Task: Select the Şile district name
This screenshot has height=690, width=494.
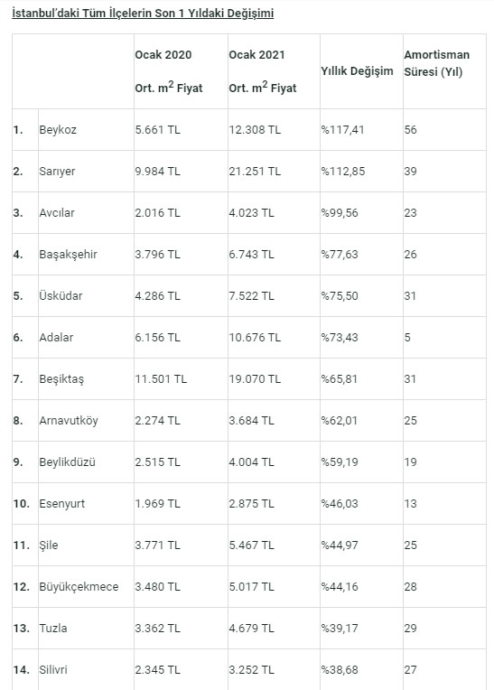Action: click(49, 545)
